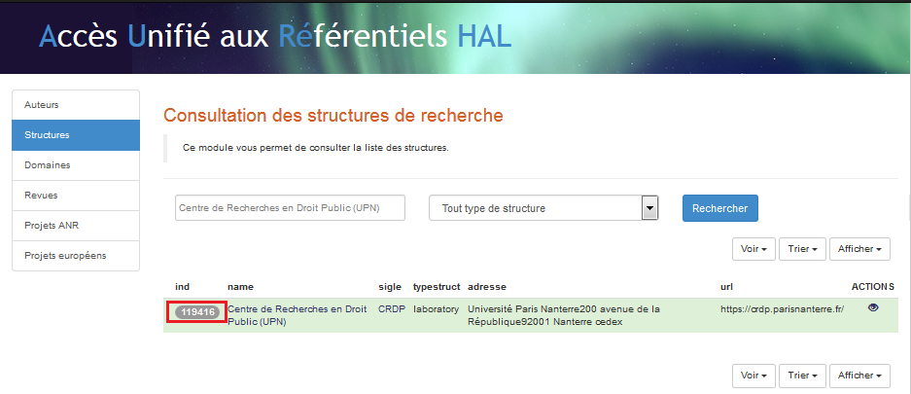Click the url column header
Image resolution: width=911 pixels, height=394 pixels.
[x=725, y=286]
